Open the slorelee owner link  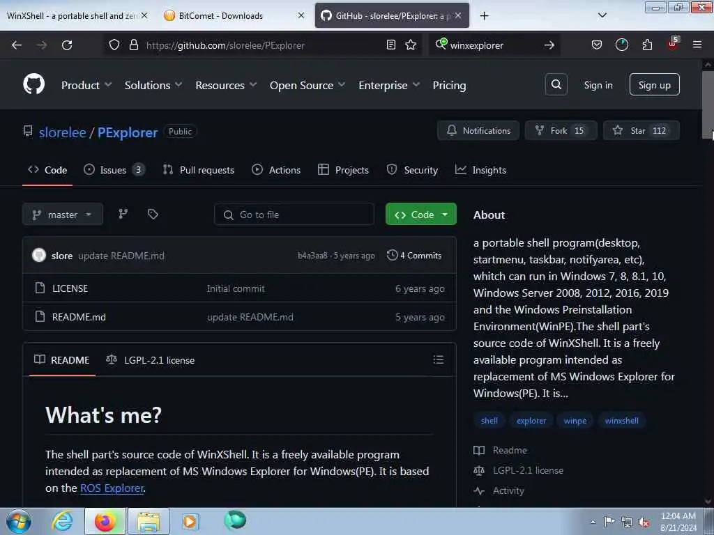pyautogui.click(x=62, y=132)
